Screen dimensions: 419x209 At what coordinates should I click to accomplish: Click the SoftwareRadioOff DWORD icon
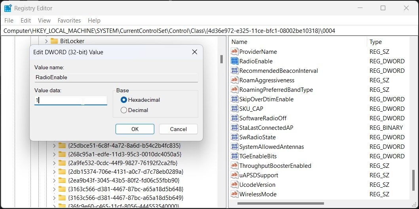pyautogui.click(x=234, y=118)
